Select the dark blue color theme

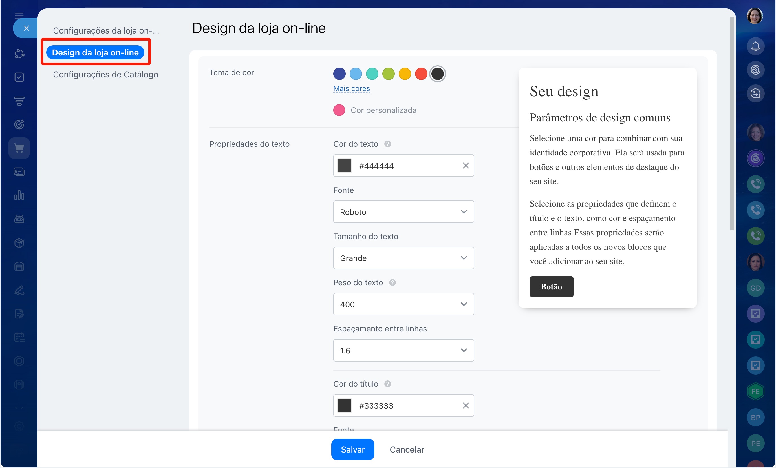pyautogui.click(x=339, y=74)
